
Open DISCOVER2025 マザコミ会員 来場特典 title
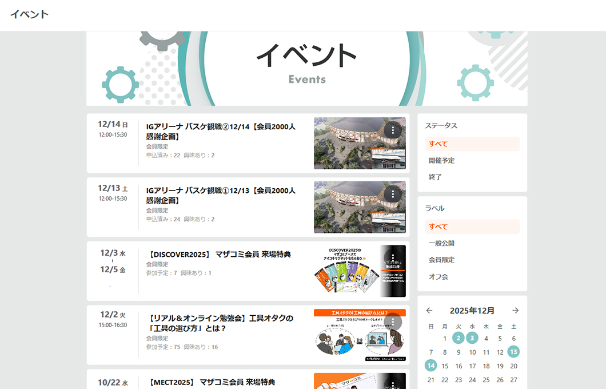[x=220, y=255]
